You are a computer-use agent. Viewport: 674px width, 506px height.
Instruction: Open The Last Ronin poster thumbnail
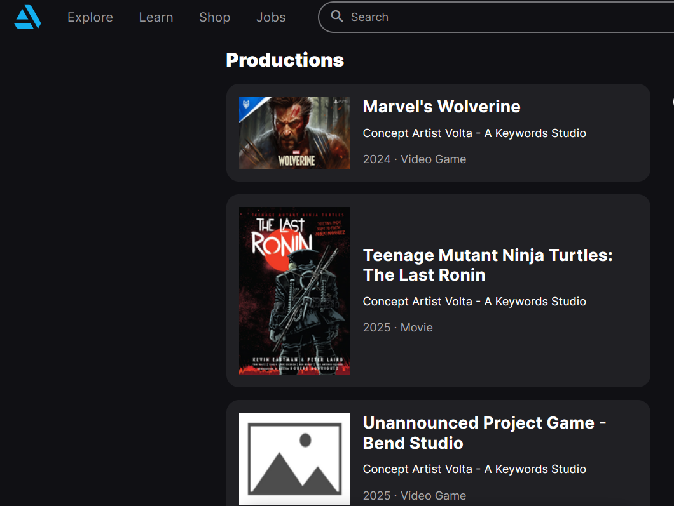(x=294, y=291)
